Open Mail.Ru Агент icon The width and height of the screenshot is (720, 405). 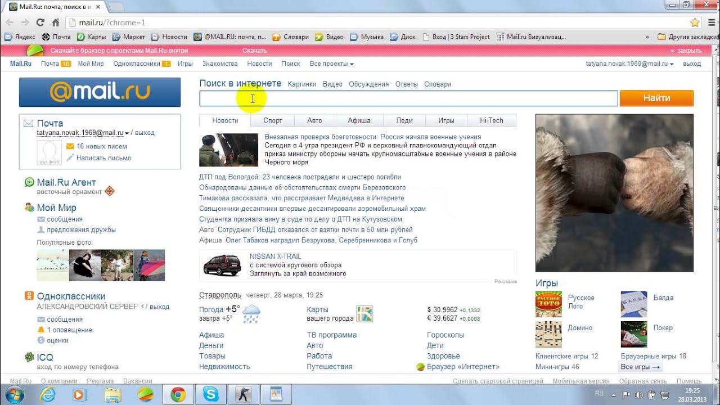tap(29, 182)
